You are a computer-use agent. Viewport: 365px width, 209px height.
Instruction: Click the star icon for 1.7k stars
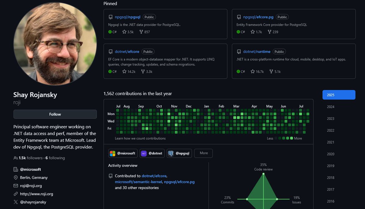pyautogui.click(x=253, y=32)
